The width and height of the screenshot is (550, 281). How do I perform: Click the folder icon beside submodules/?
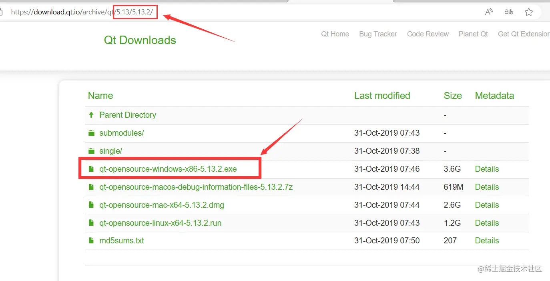click(91, 133)
